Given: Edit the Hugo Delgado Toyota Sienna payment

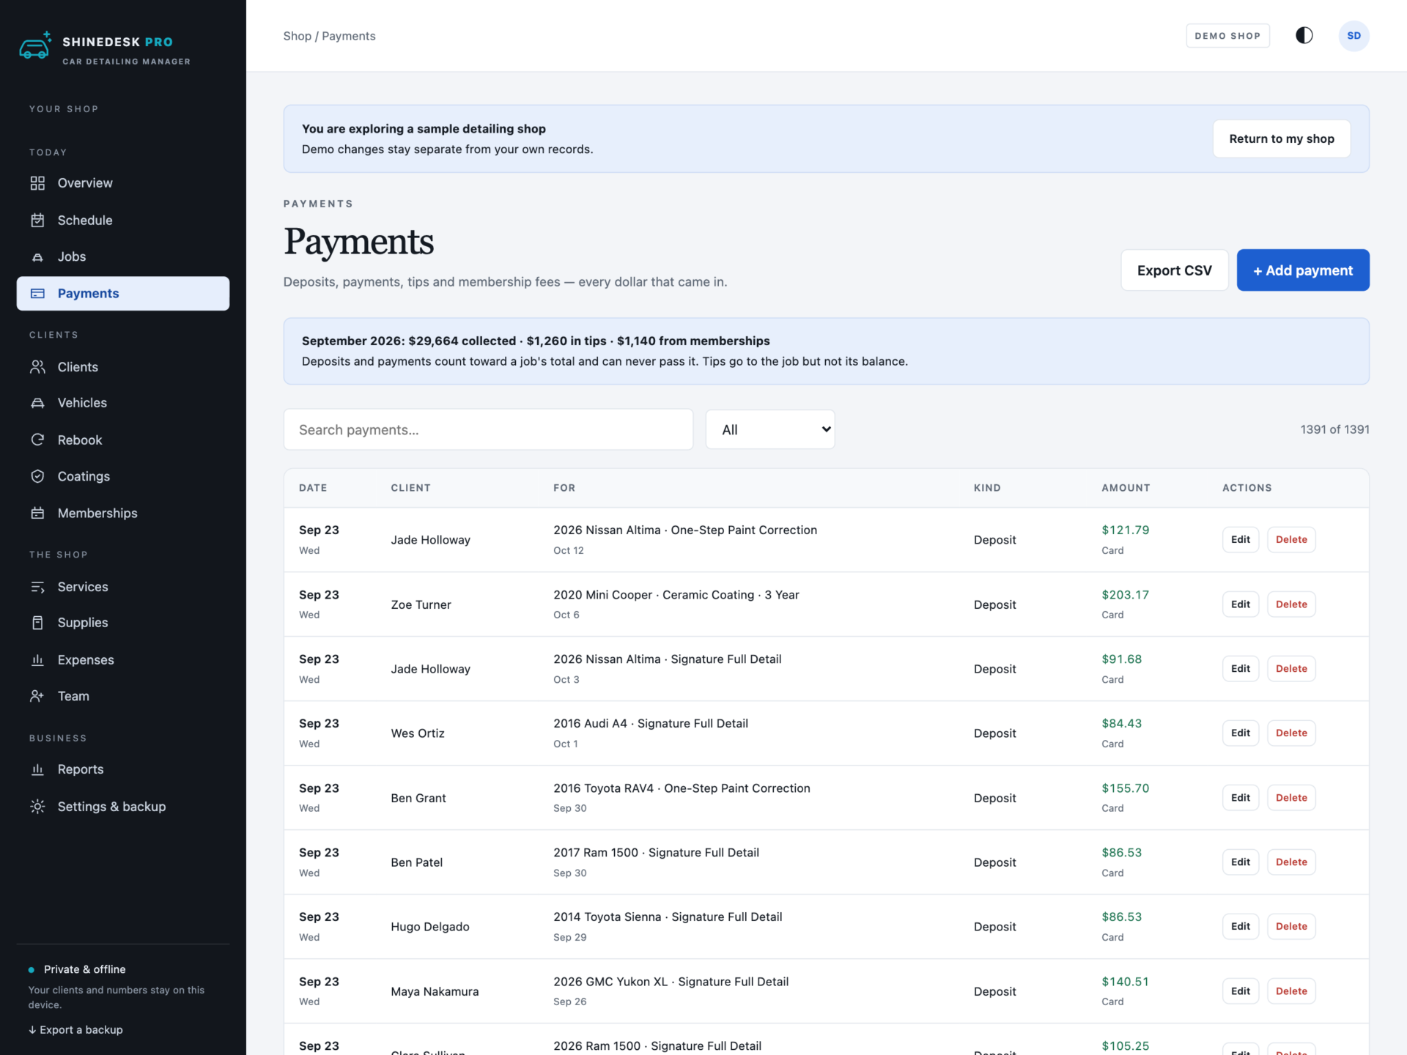Looking at the screenshot, I should click(x=1240, y=927).
